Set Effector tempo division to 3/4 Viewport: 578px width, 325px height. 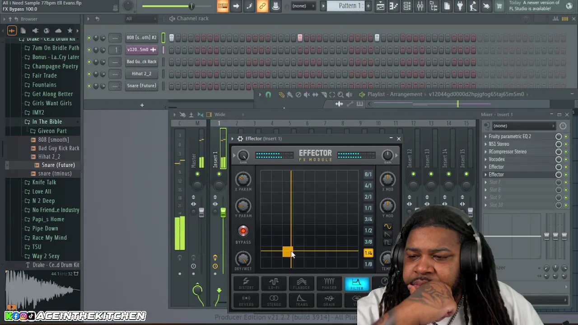pos(368,219)
